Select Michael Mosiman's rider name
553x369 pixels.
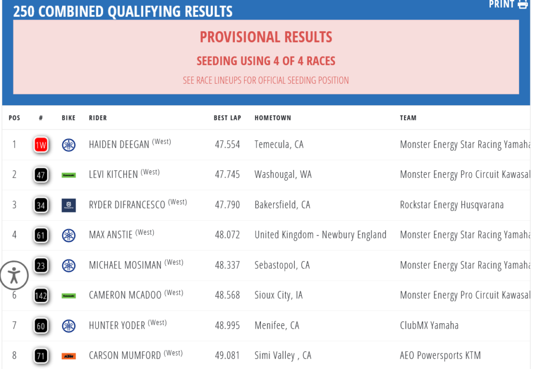[125, 265]
